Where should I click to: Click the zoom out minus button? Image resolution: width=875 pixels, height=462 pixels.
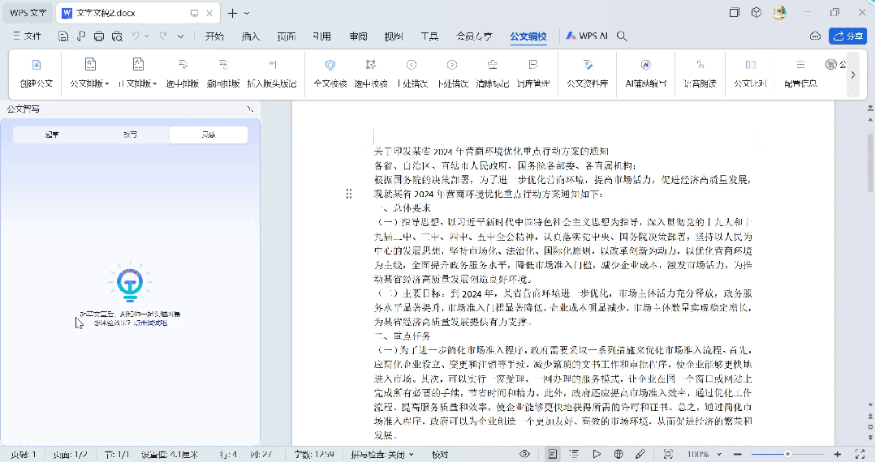pyautogui.click(x=738, y=454)
